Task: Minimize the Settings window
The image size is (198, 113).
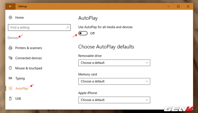Action: [169, 6]
